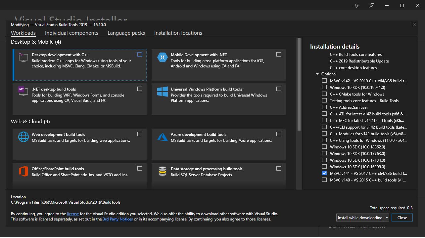Switch to the Workloads tab
The image size is (425, 238).
click(x=23, y=33)
